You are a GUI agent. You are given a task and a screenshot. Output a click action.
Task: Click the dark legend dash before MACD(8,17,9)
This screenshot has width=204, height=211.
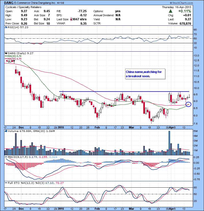(x=6, y=157)
